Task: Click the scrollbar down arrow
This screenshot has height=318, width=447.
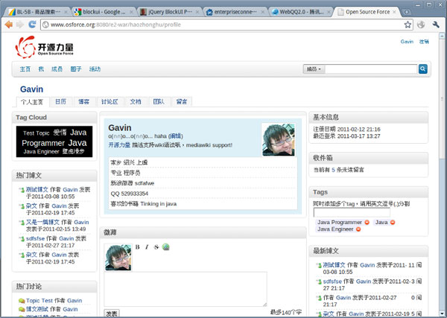Action: (442, 313)
